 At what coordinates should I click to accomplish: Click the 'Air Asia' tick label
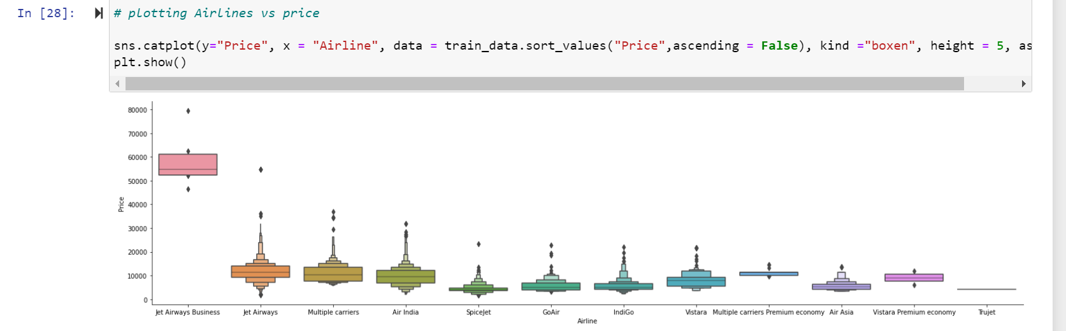[841, 313]
